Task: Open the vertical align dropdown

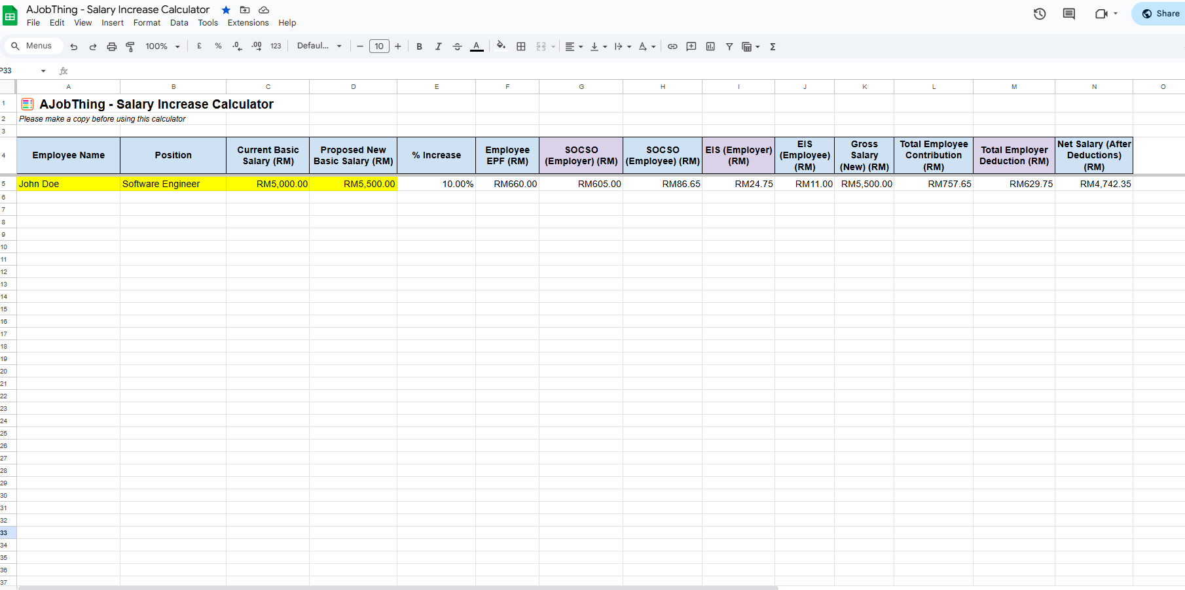Action: 598,46
